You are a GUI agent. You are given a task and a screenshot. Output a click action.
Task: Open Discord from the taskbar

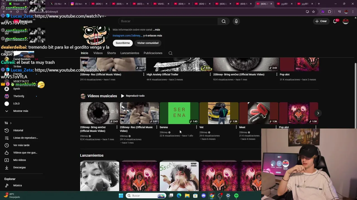203,196
